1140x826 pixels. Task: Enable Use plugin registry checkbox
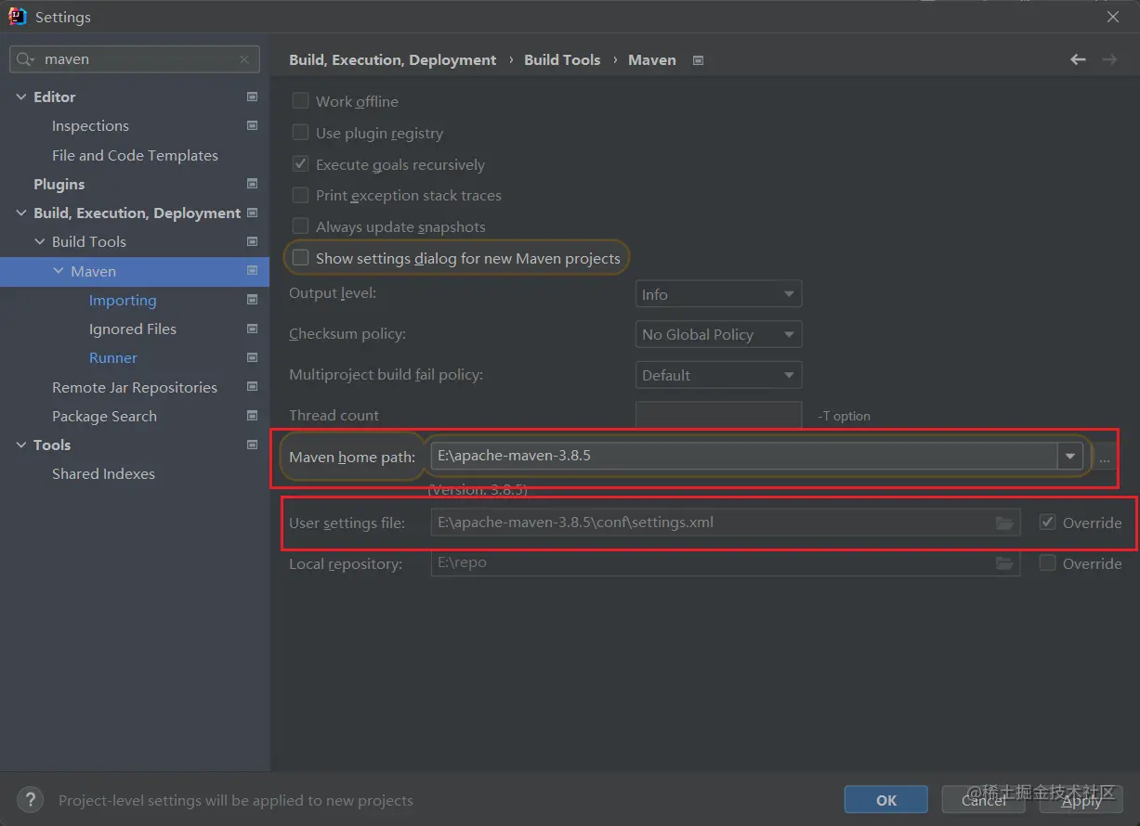pyautogui.click(x=300, y=133)
